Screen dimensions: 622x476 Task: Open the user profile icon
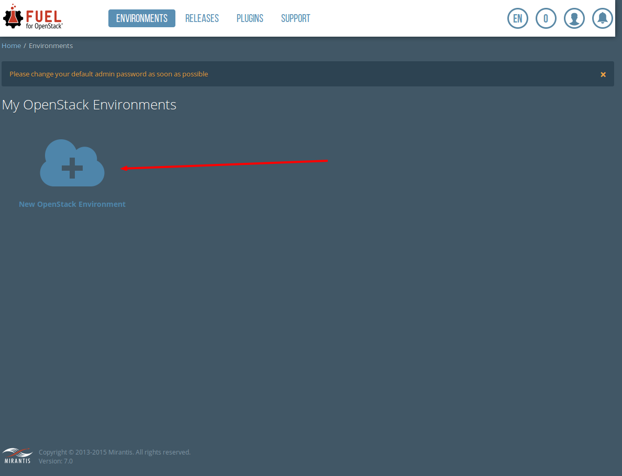tap(574, 18)
